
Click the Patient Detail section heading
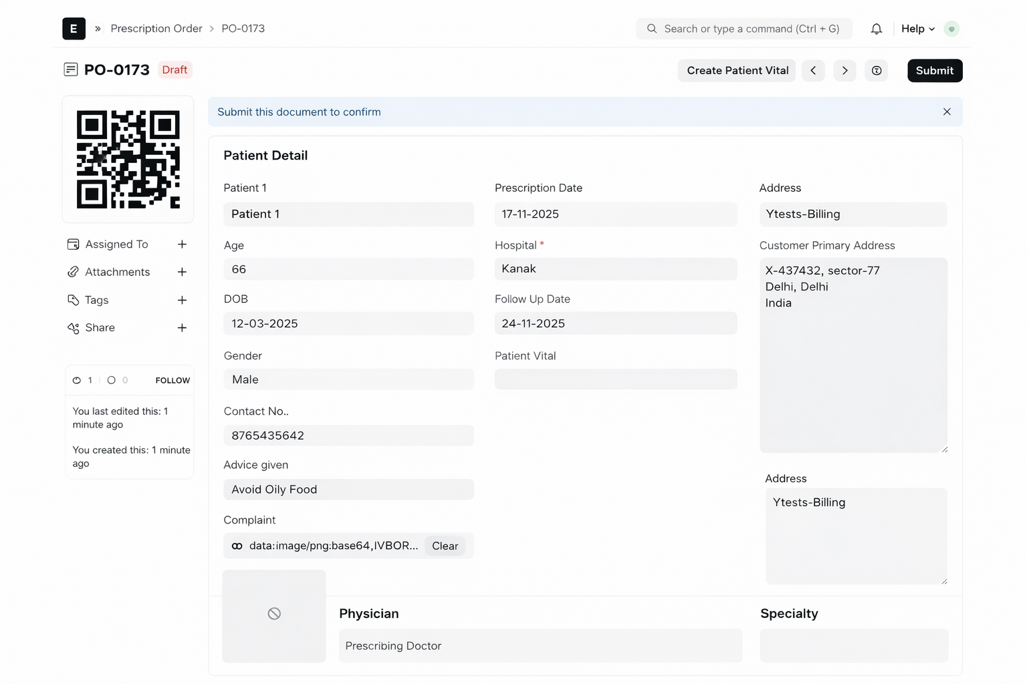(265, 155)
